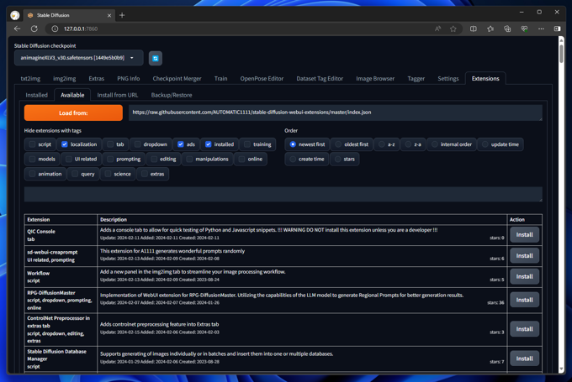
Task: Open the OpenPose Editor tab
Action: coord(262,79)
